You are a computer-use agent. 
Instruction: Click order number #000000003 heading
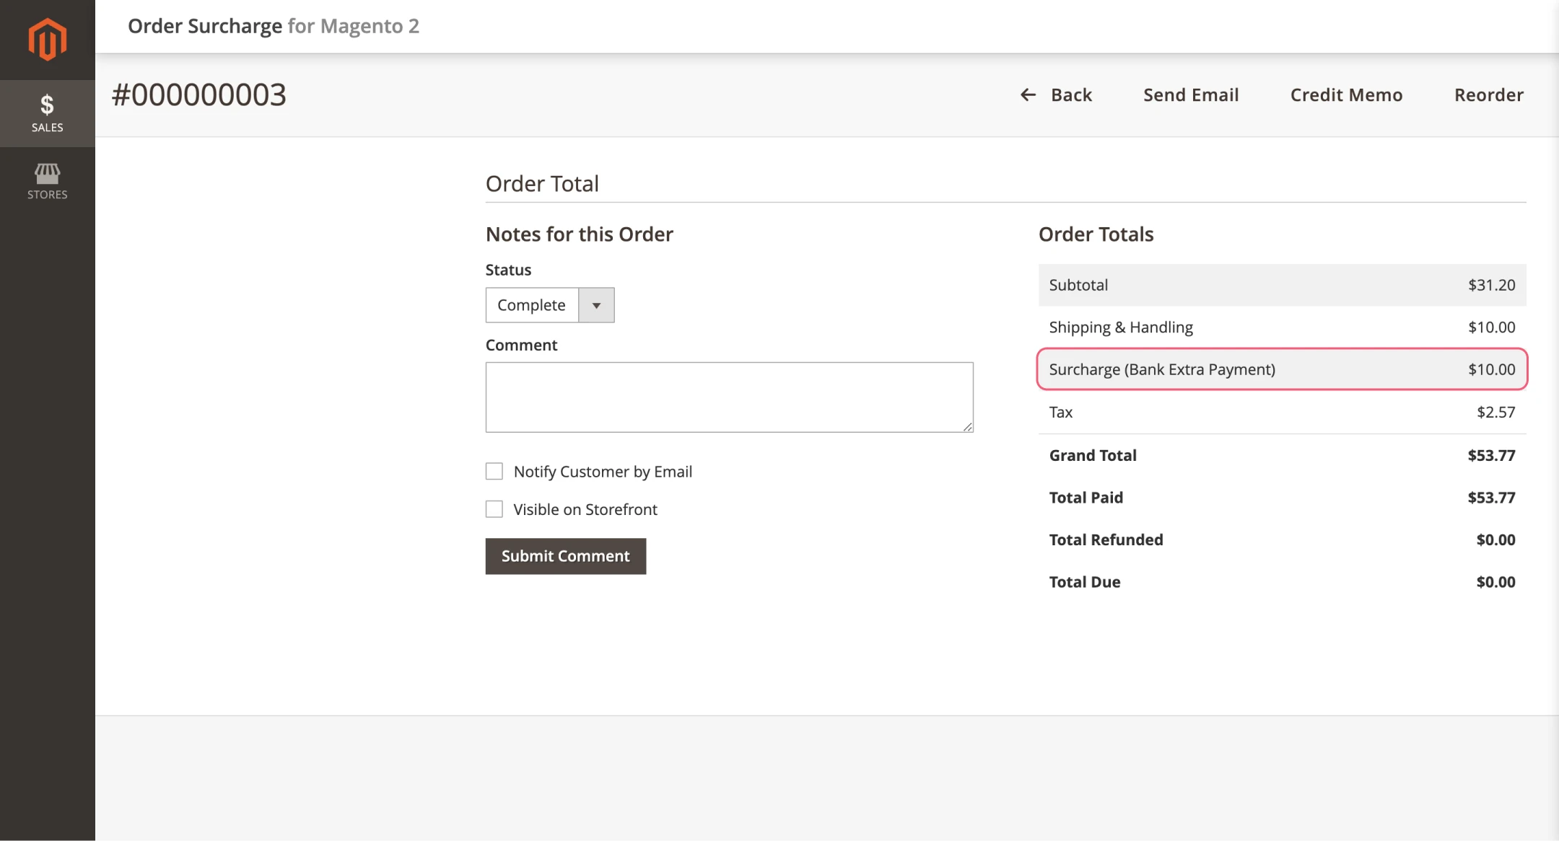pos(199,94)
